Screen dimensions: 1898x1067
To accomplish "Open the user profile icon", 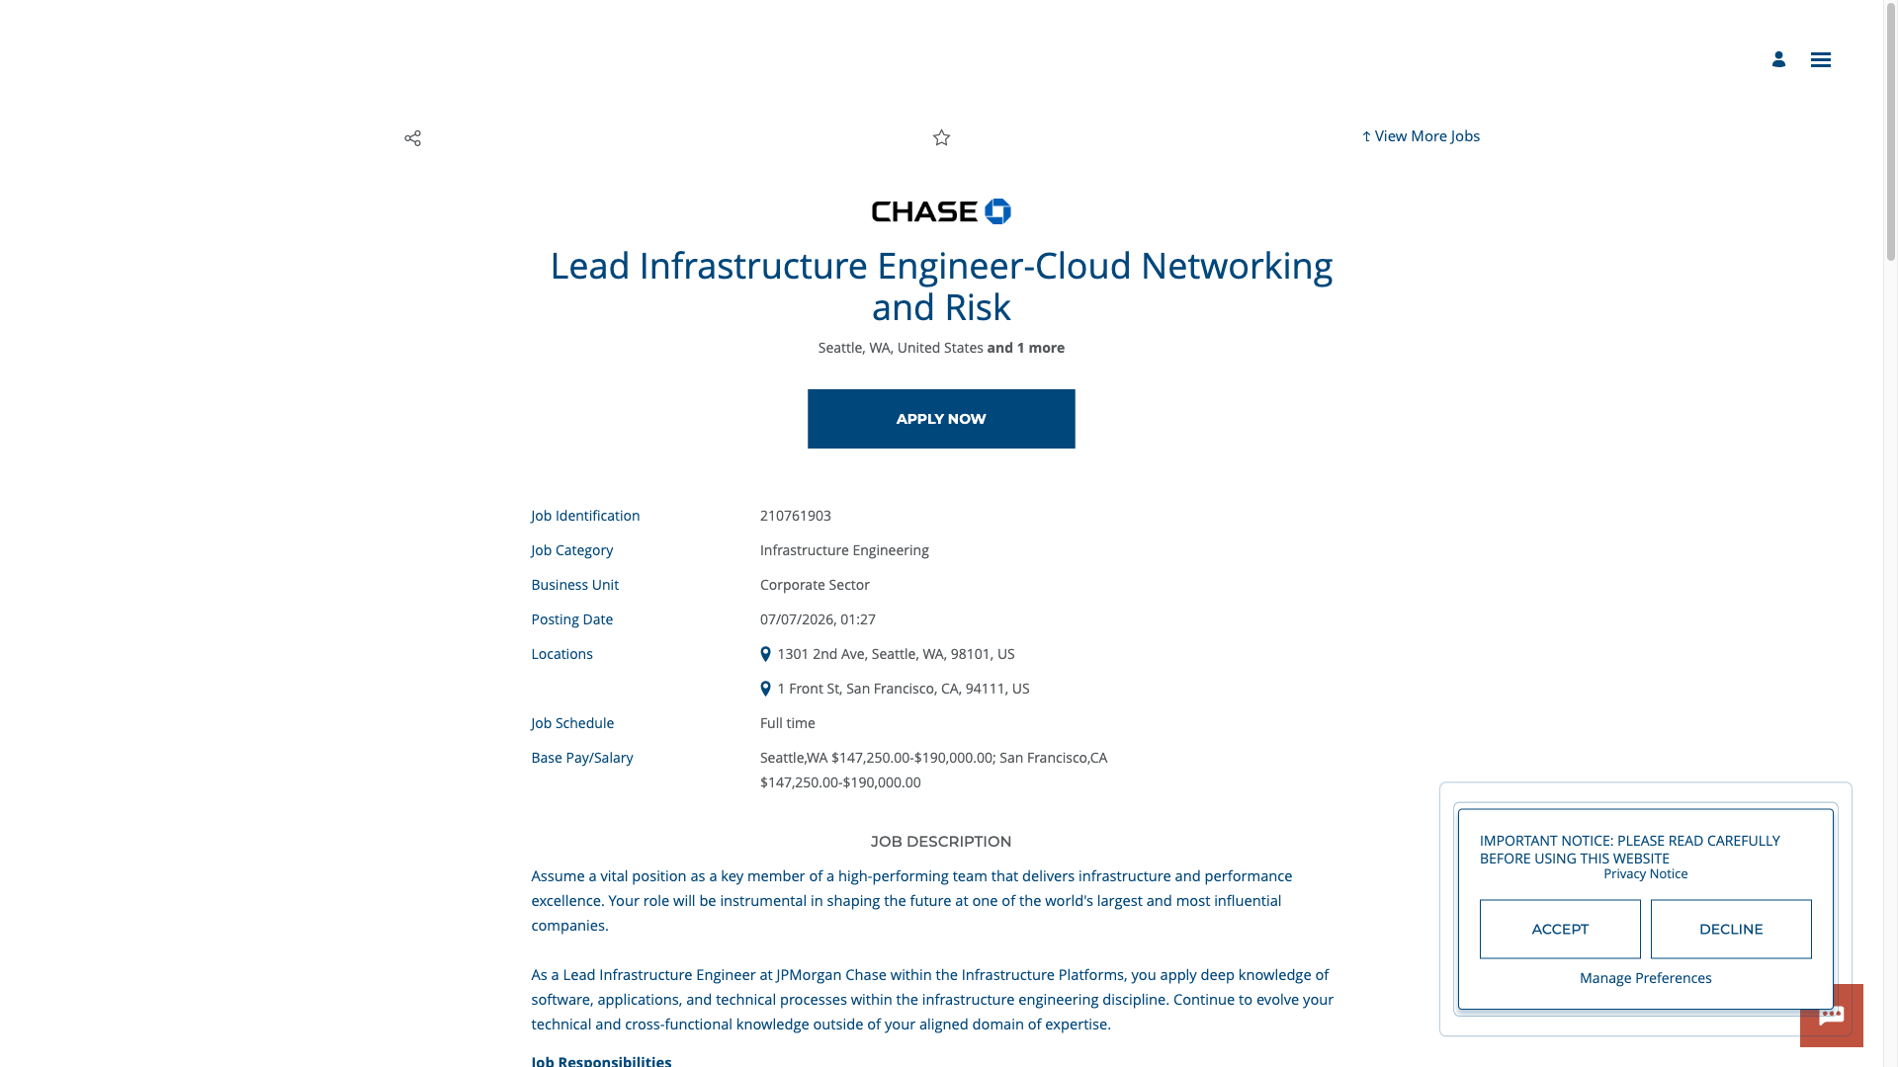I will click(1778, 59).
